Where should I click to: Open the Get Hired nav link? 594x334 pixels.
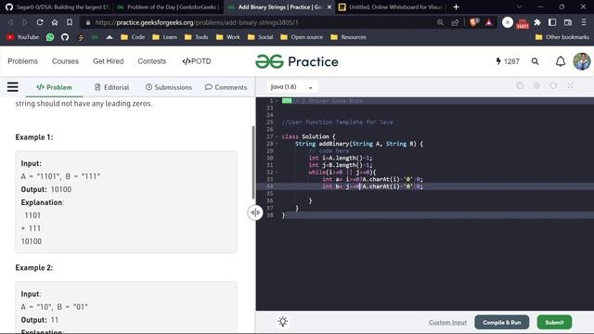109,61
